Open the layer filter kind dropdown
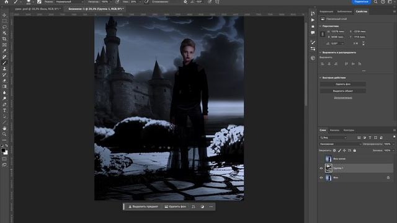 click(333, 138)
